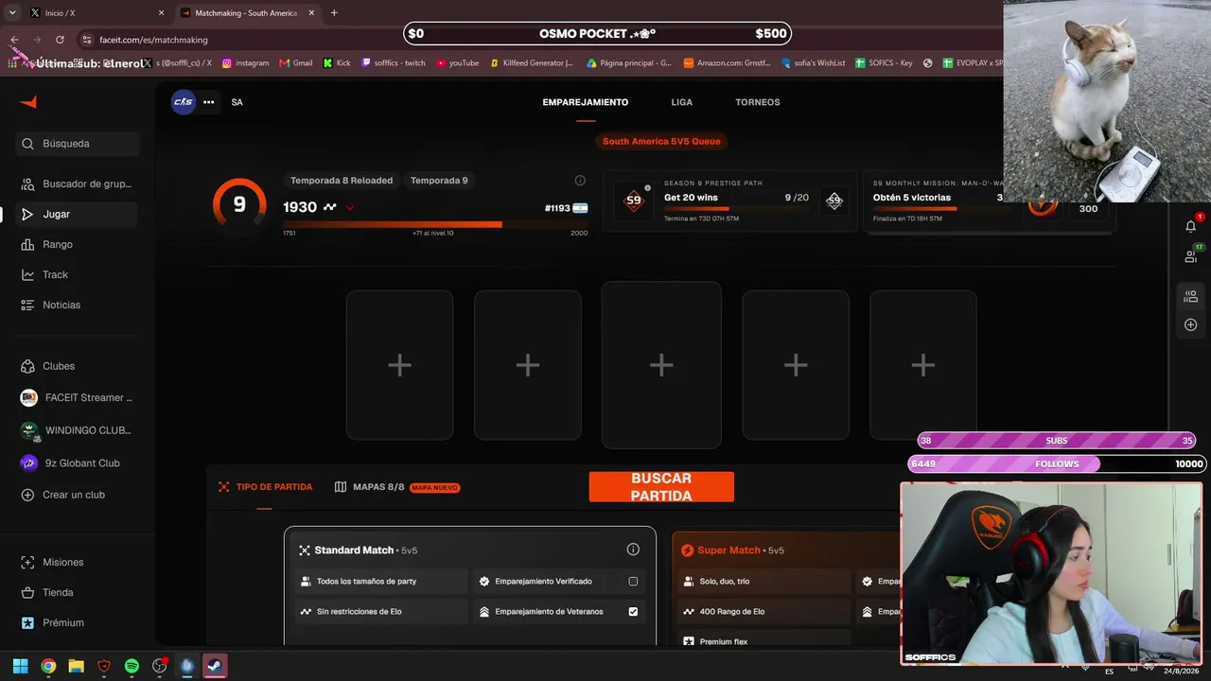Open Misiones in the sidebar

77,562
